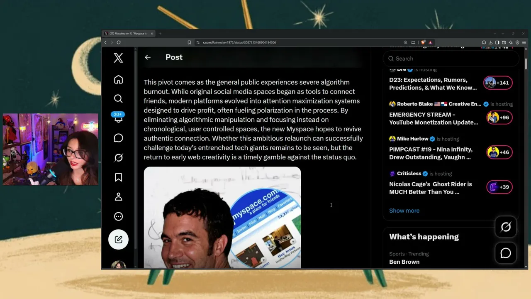Join the D23 space with +141 listeners
The image size is (531, 299).
pos(498,83)
